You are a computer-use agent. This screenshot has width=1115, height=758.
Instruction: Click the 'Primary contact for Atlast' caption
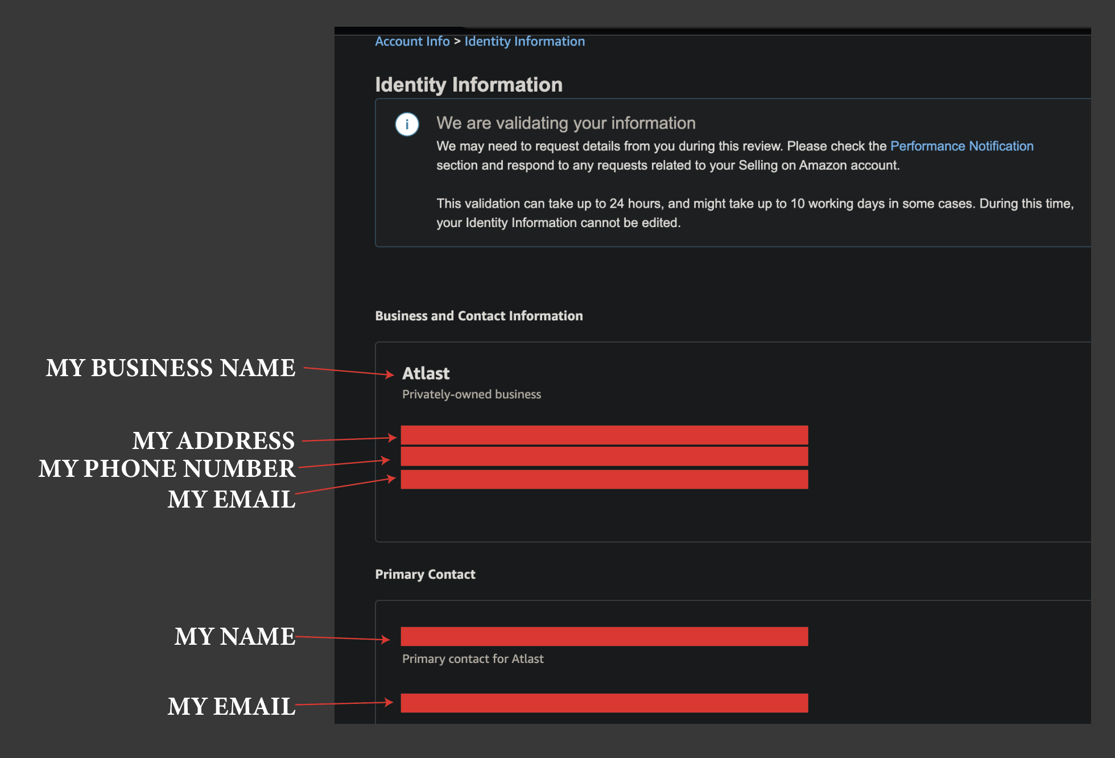tap(473, 659)
